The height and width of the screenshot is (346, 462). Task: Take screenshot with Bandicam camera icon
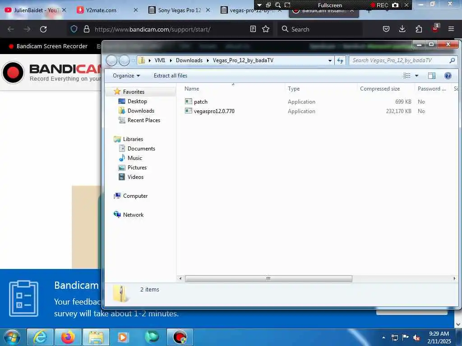tap(395, 5)
